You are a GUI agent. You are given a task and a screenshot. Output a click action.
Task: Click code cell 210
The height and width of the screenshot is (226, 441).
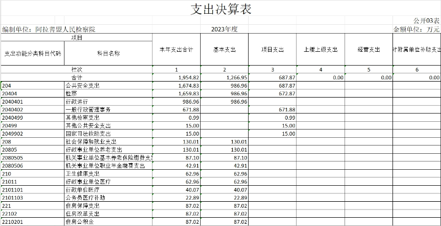[x=33, y=174]
